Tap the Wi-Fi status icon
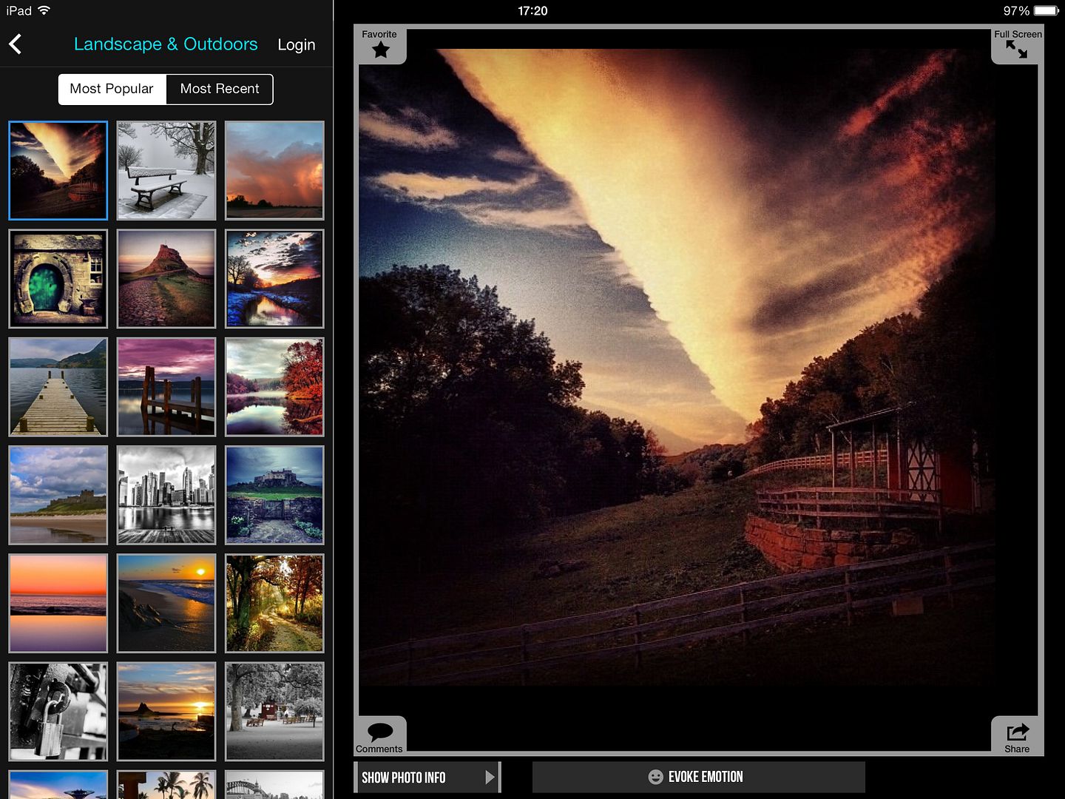The image size is (1065, 799). pyautogui.click(x=44, y=10)
